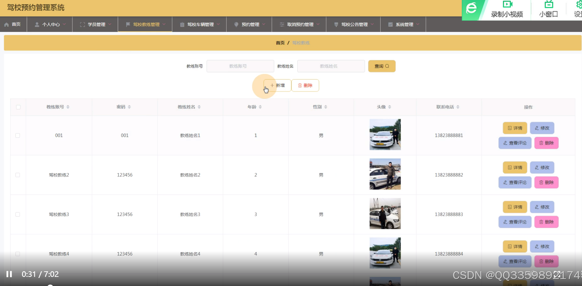Screen dimensions: 582x286
Task: Sort by 密码 column arrows
Action: coord(129,107)
